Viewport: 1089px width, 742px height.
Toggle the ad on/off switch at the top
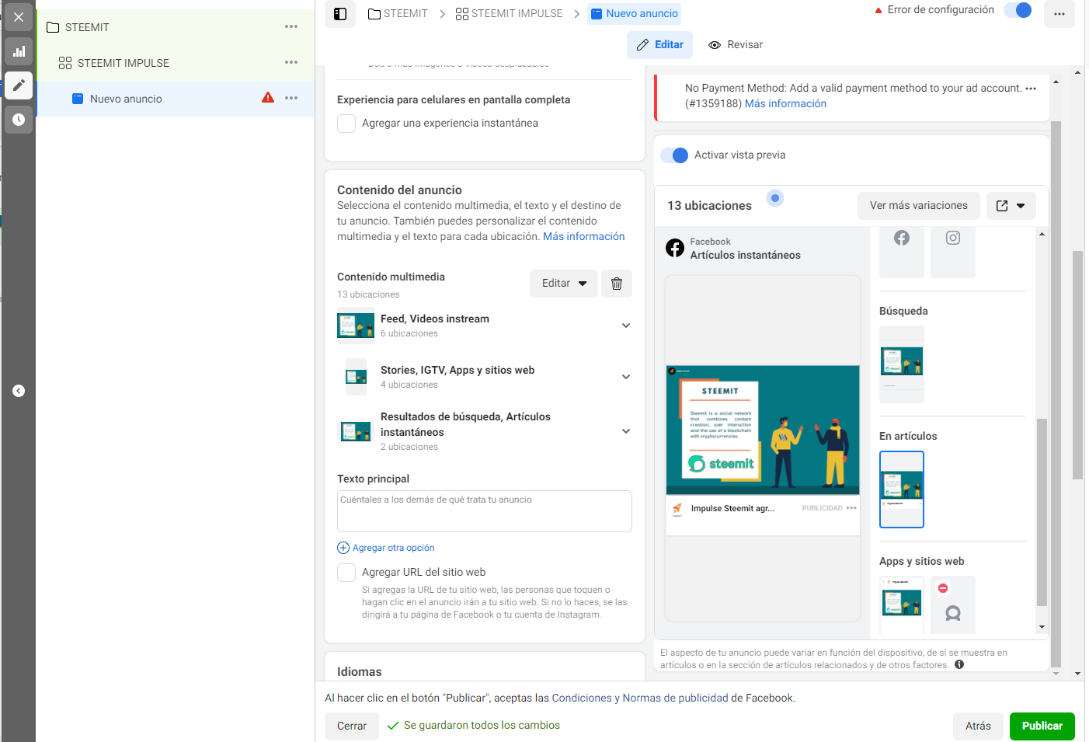1018,10
